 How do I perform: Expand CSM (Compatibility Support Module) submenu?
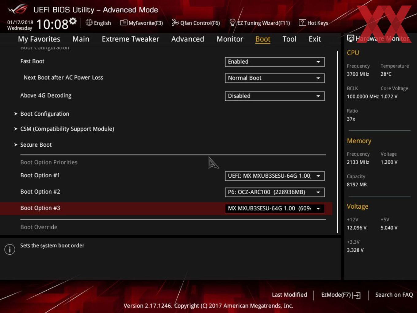67,129
